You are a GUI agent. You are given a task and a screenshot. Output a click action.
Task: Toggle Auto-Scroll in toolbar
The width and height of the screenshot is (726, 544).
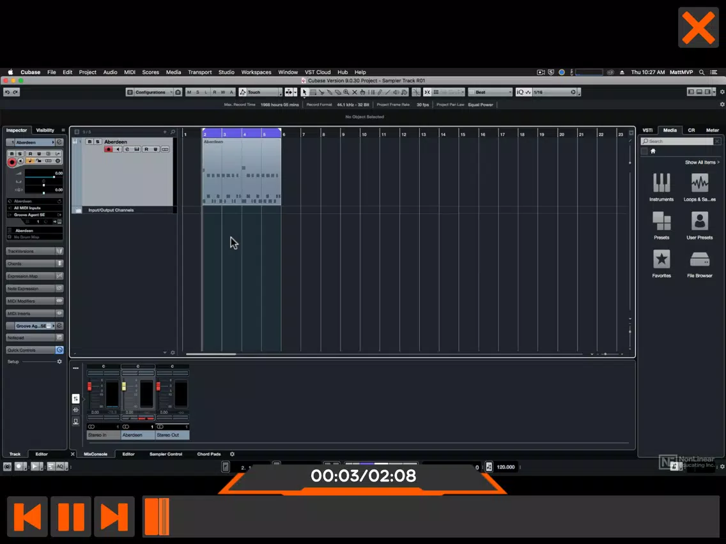[x=288, y=92]
